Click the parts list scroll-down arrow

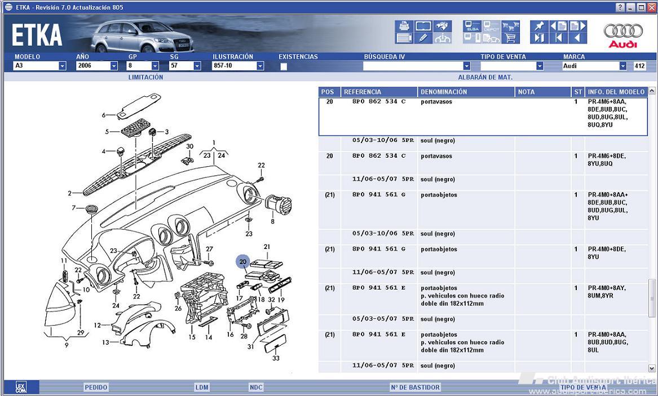coord(652,368)
